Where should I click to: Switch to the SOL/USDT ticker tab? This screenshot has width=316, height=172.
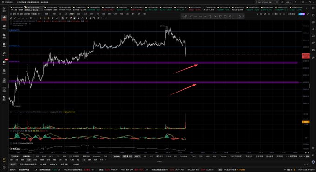point(180,8)
